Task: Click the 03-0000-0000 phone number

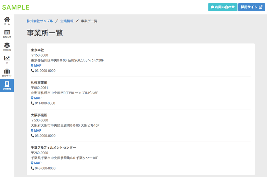Action: (x=45, y=71)
